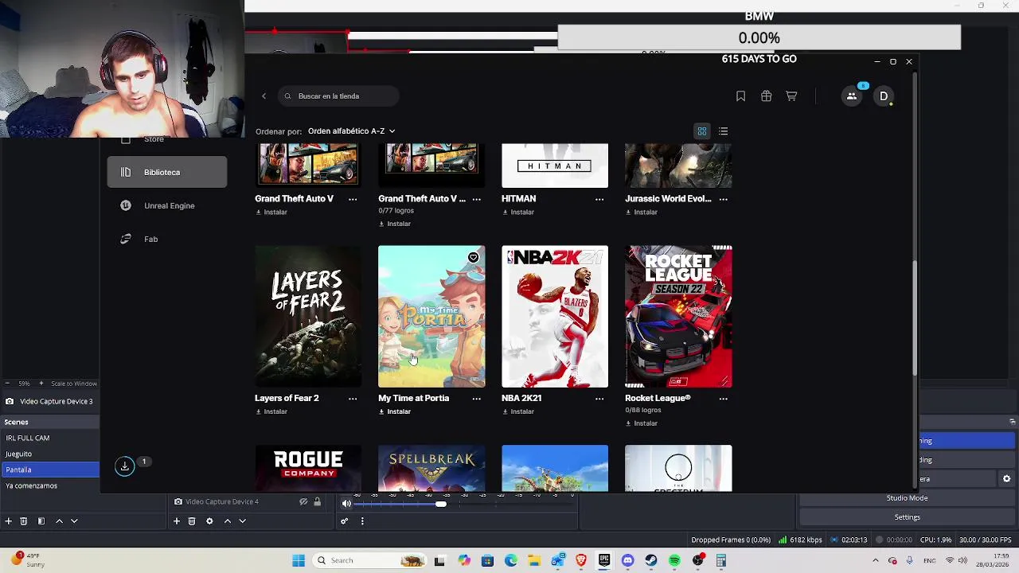Open the Epic downloads icon in sidebar
1019x573 pixels.
(x=125, y=466)
